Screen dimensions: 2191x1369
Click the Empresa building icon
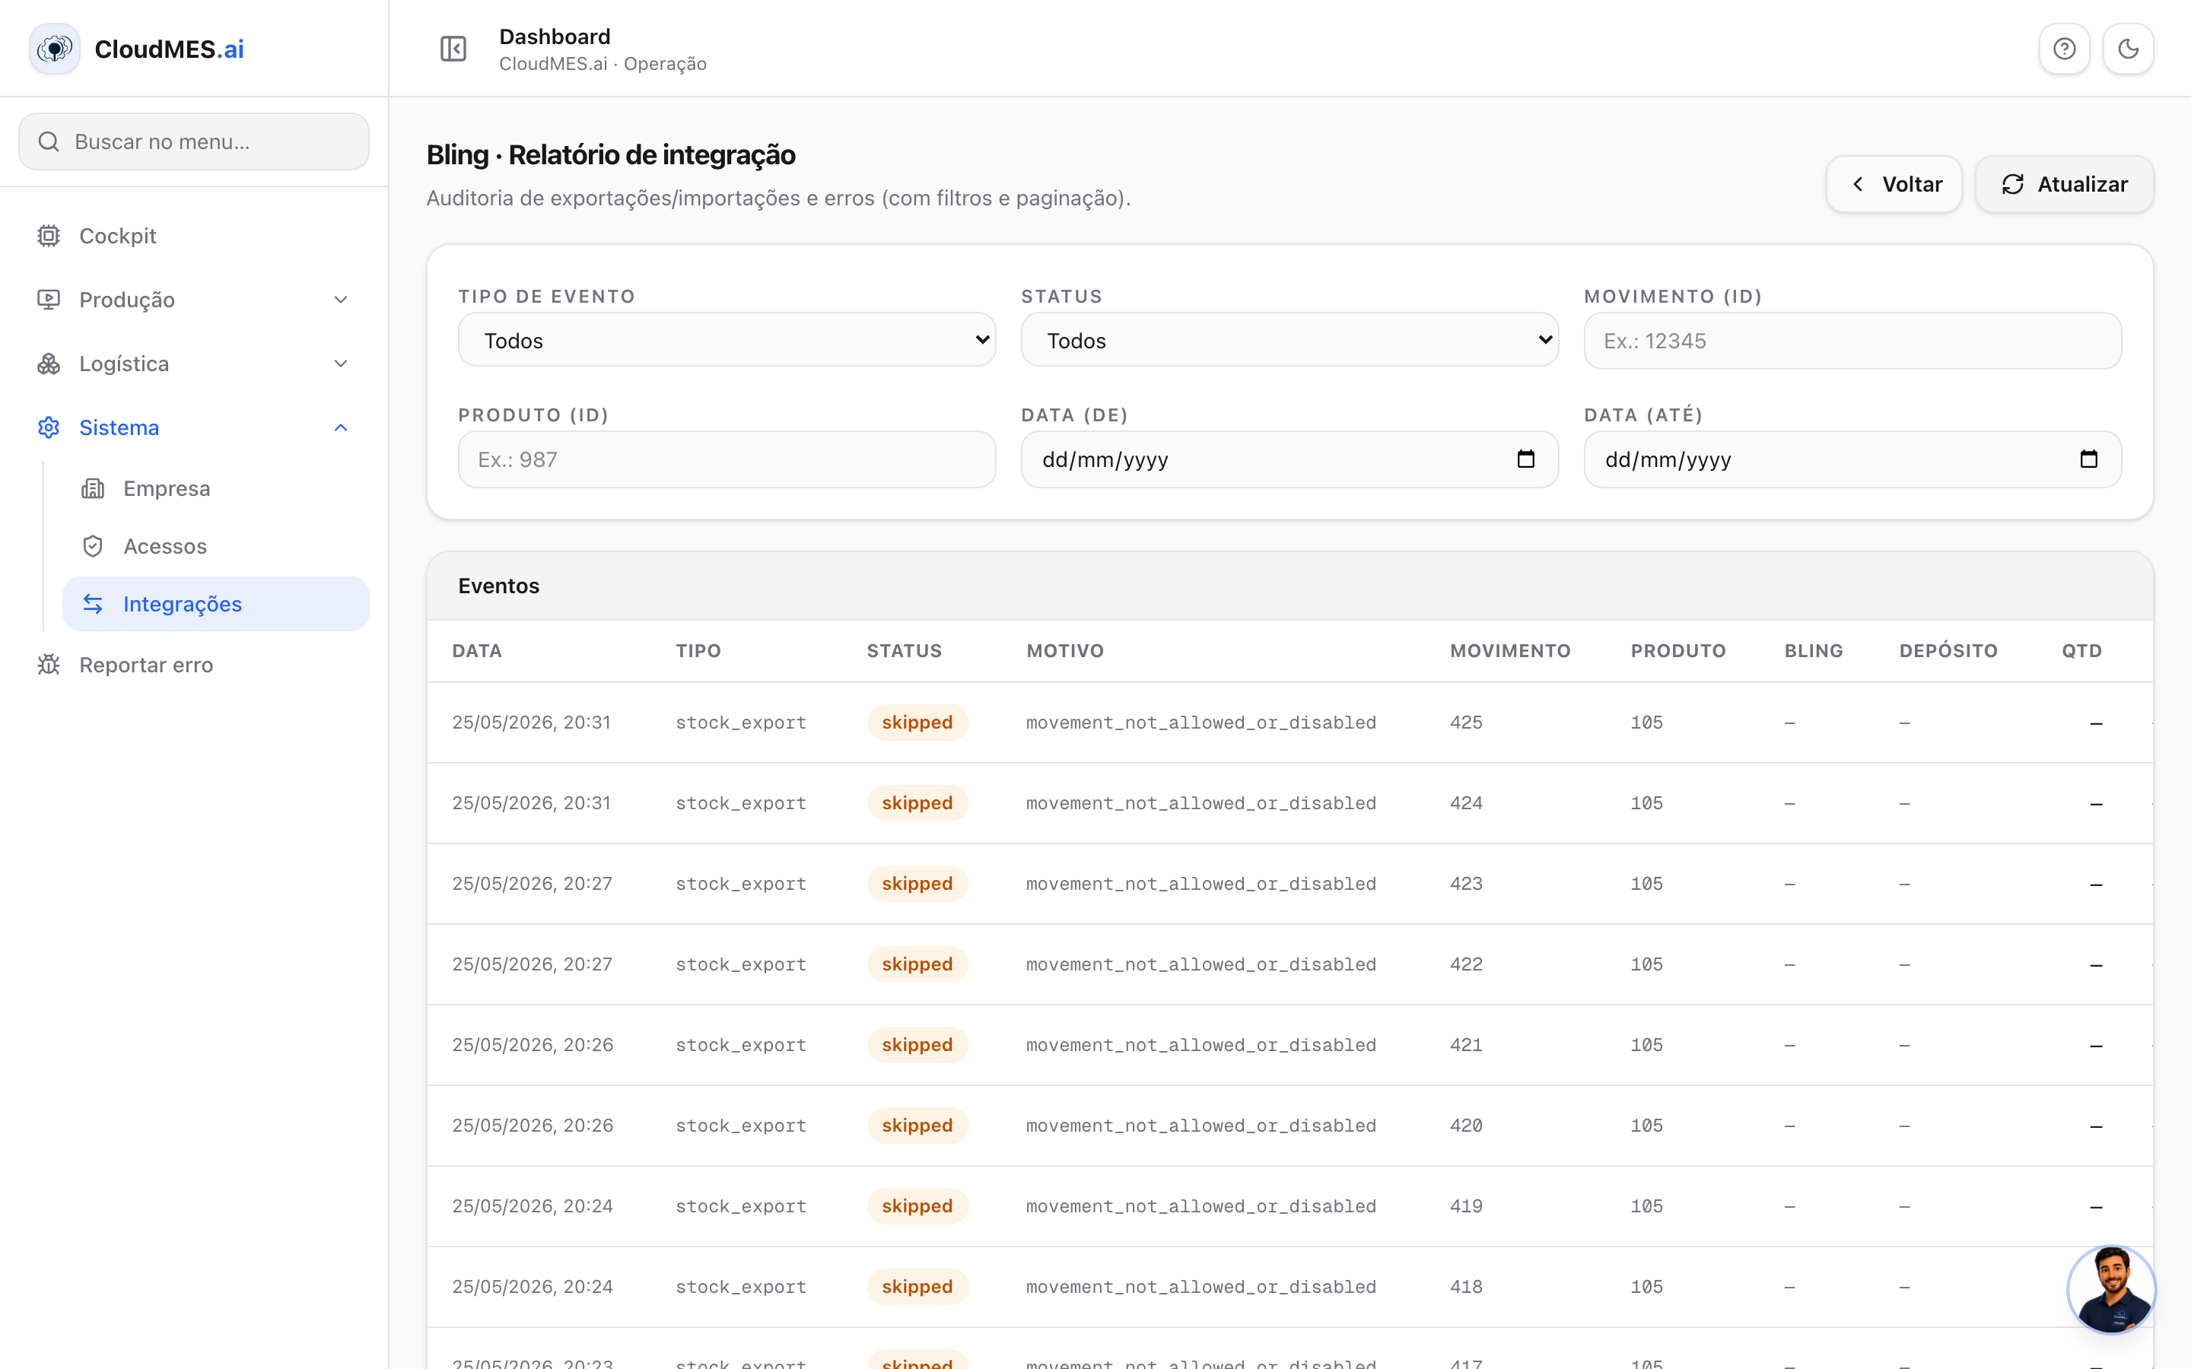[94, 489]
